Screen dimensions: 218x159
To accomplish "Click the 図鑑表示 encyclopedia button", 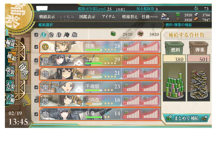I will pyautogui.click(x=87, y=17).
